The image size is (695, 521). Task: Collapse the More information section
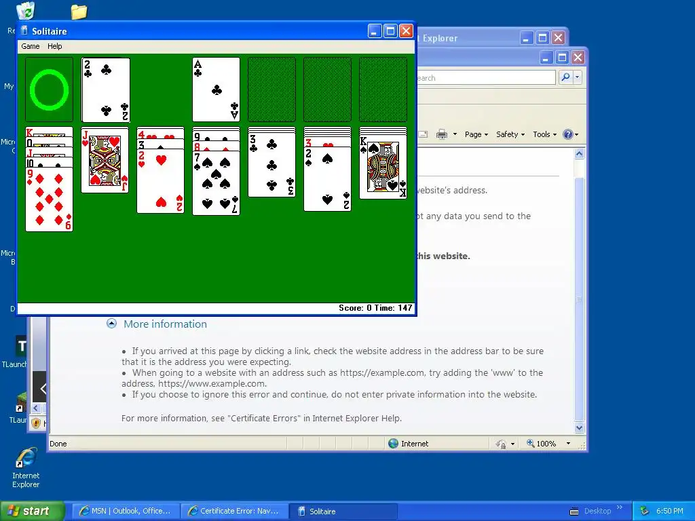pos(112,324)
